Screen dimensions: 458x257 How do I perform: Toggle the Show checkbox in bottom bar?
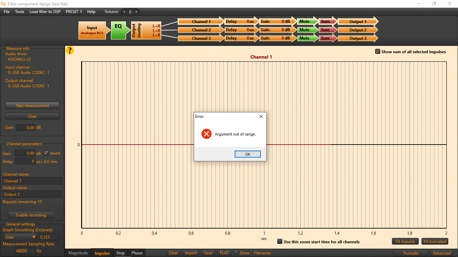coord(236,253)
